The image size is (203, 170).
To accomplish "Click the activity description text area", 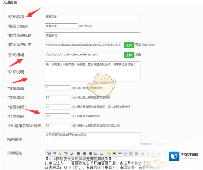I will coord(93,72).
